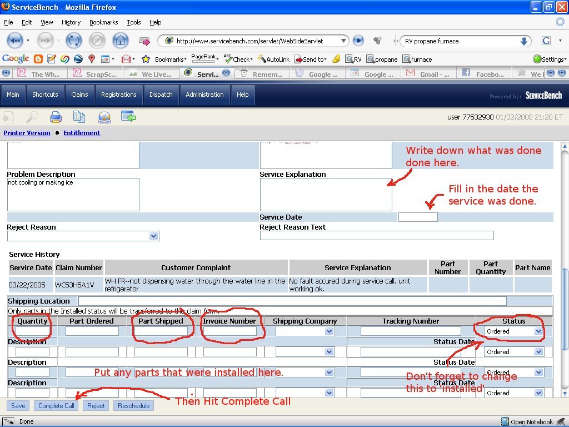Open the ServiceBench Shortcuts menu
The width and height of the screenshot is (569, 427).
pos(45,95)
